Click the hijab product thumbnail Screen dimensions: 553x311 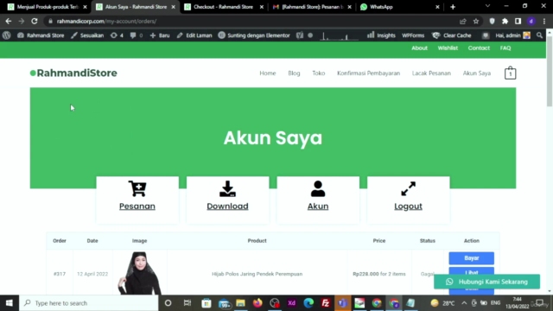140,273
